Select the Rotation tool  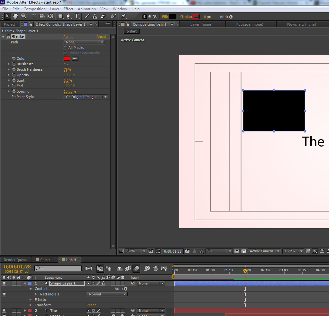(x=34, y=16)
